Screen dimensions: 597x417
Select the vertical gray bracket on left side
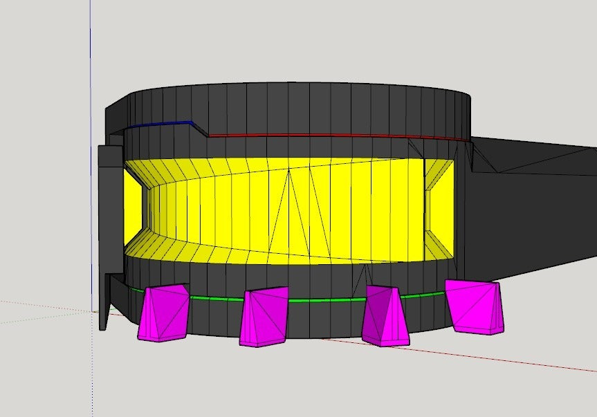tap(110, 213)
